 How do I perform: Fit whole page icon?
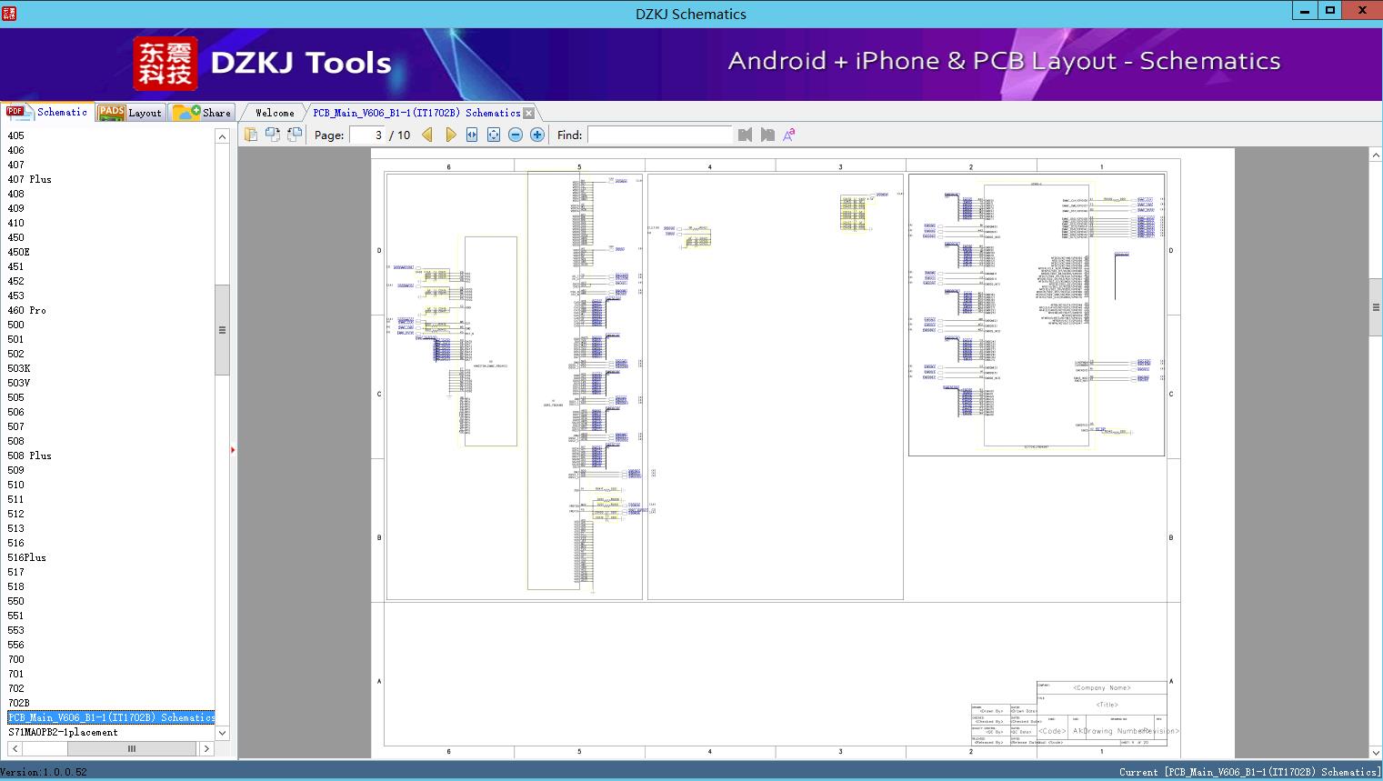(x=494, y=135)
